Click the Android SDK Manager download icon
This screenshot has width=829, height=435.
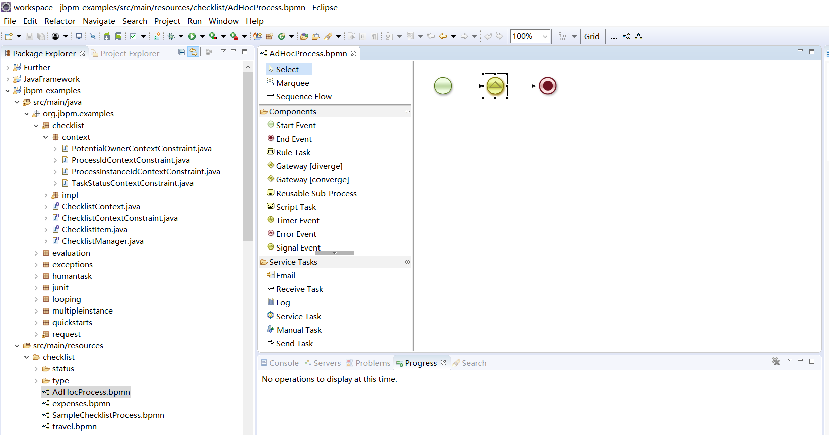pyautogui.click(x=107, y=36)
